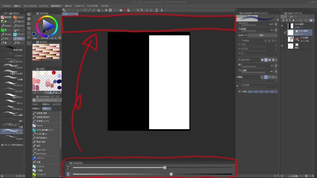Viewport: 317px width, 178px height.
Task: Select Flashito in Quick Access list
Action: pyautogui.click(x=40, y=126)
